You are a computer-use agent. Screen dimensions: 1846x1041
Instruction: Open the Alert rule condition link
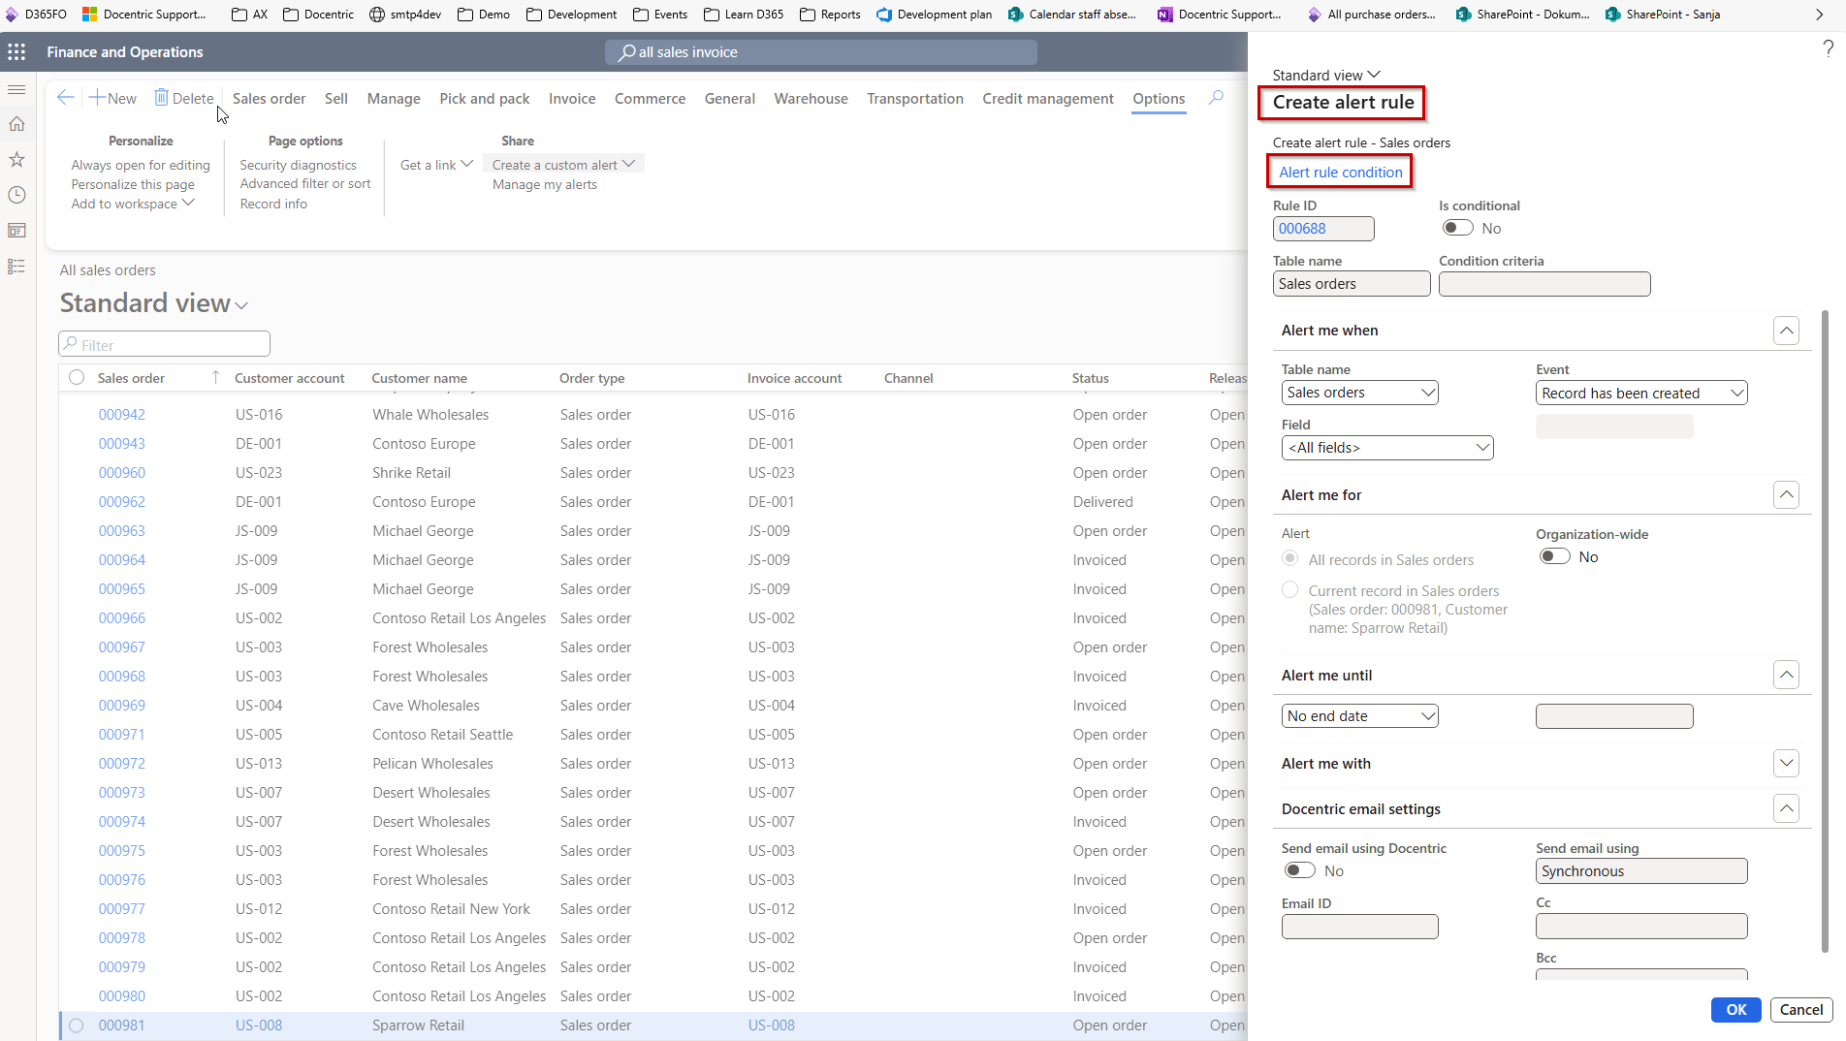pyautogui.click(x=1340, y=173)
